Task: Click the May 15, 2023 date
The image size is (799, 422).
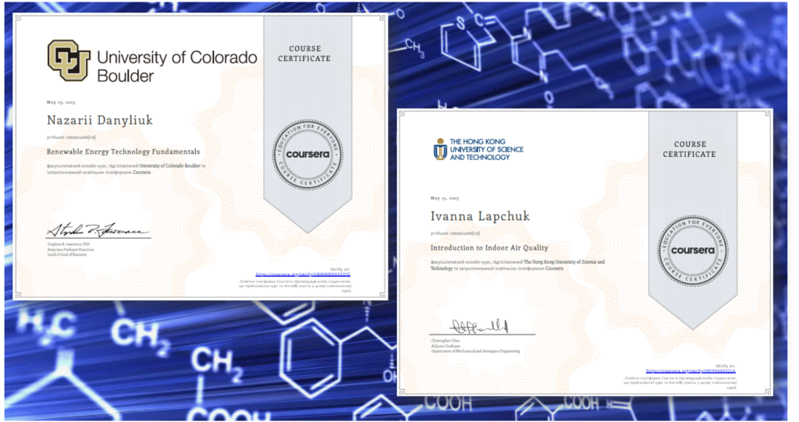Action: point(445,197)
